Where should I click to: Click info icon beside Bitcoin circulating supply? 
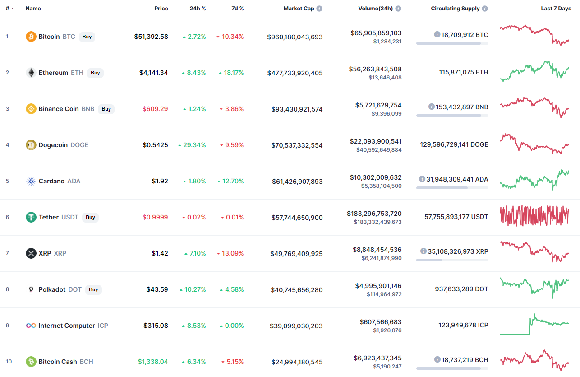pyautogui.click(x=437, y=34)
